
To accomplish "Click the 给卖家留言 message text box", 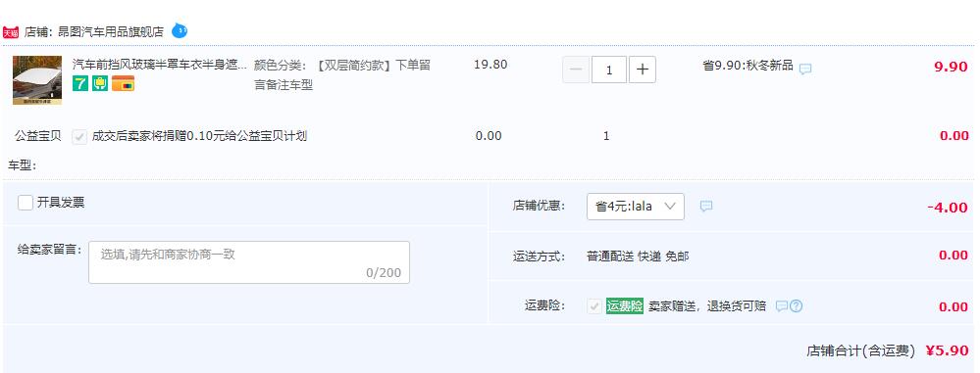I will pos(249,262).
